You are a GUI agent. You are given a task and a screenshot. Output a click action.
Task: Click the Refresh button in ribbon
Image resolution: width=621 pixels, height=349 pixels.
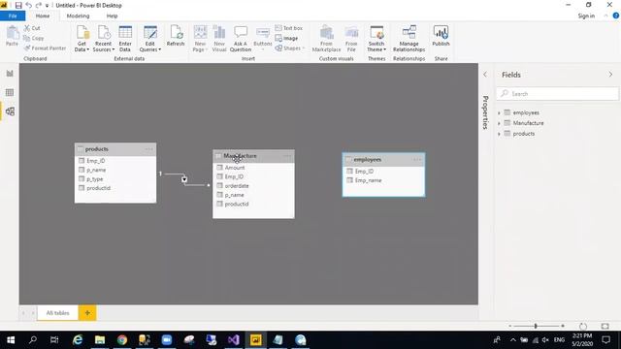(x=176, y=36)
